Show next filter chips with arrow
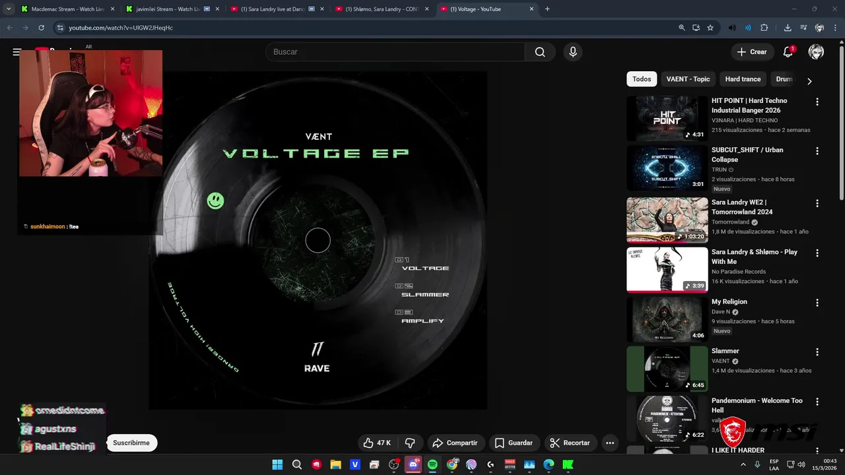845x475 pixels. [809, 81]
